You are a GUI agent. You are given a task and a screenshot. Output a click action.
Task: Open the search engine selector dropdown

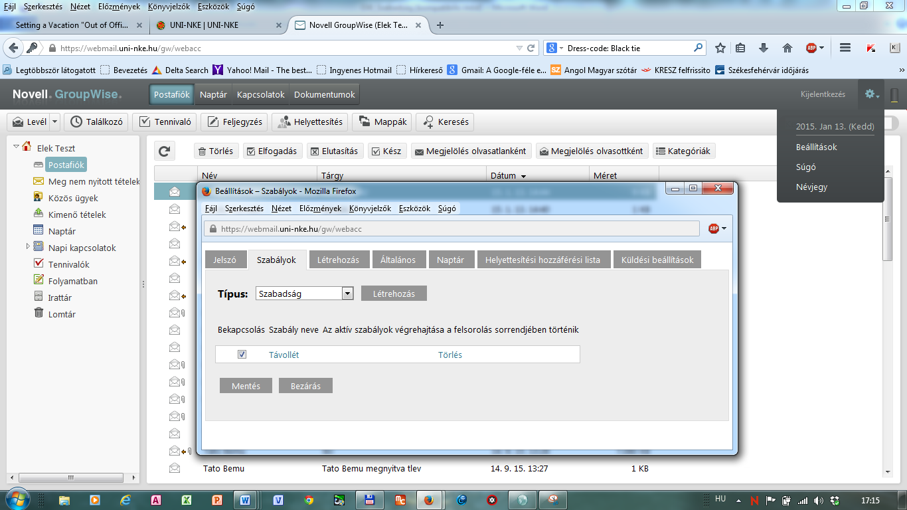click(x=554, y=48)
